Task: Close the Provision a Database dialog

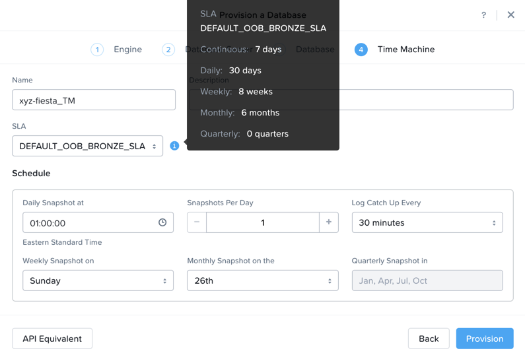Action: (510, 15)
